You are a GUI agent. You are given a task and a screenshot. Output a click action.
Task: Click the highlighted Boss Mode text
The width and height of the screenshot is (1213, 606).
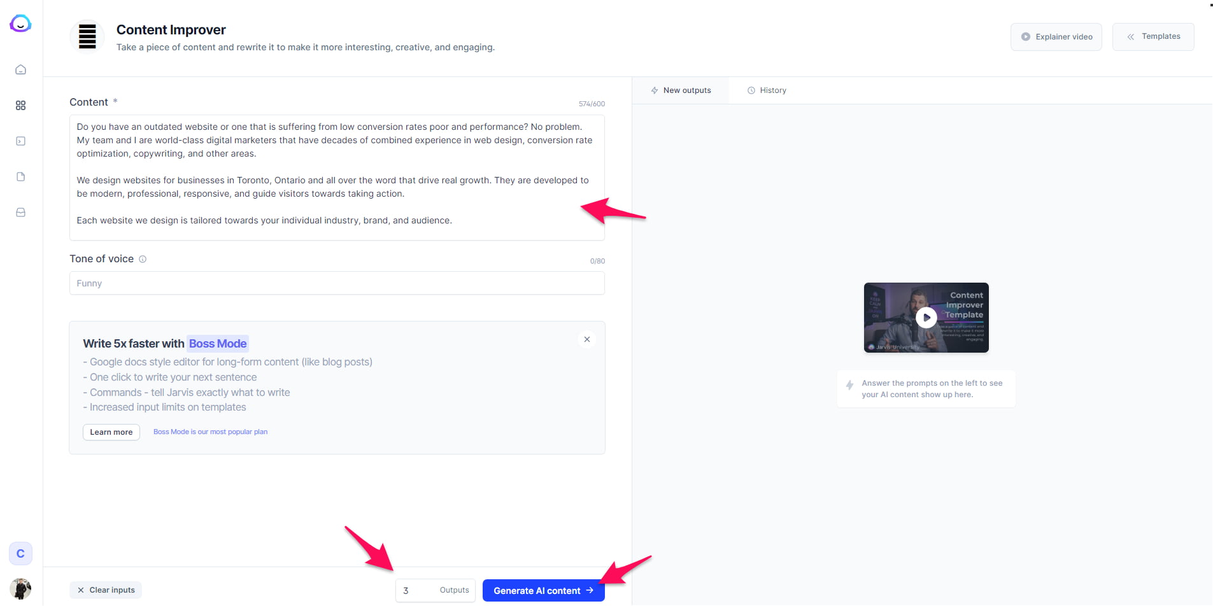click(218, 344)
